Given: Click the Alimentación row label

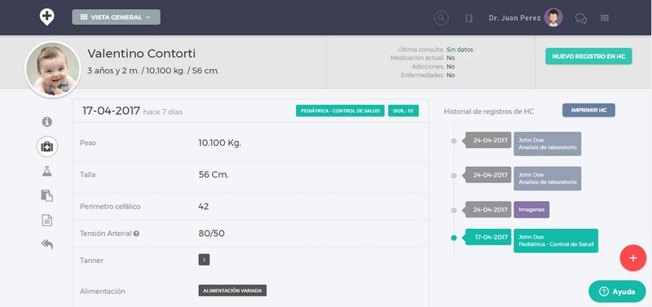Looking at the screenshot, I should coord(103,292).
